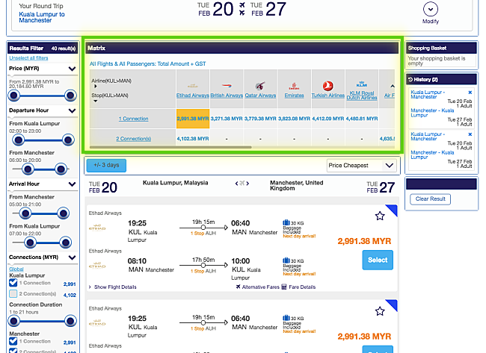Screen dimensions: 486x353
Task: Toggle Kuala Lumpur 2 Connection(s) checkbox
Action: pos(13,293)
